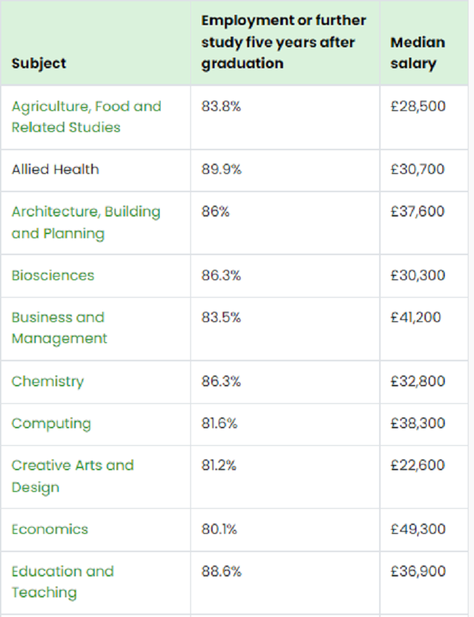Go to the Computing subject page
This screenshot has width=474, height=617.
tap(51, 424)
